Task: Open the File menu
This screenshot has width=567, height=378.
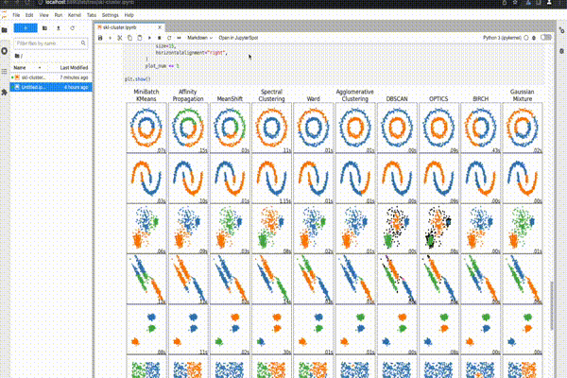Action: coord(16,15)
